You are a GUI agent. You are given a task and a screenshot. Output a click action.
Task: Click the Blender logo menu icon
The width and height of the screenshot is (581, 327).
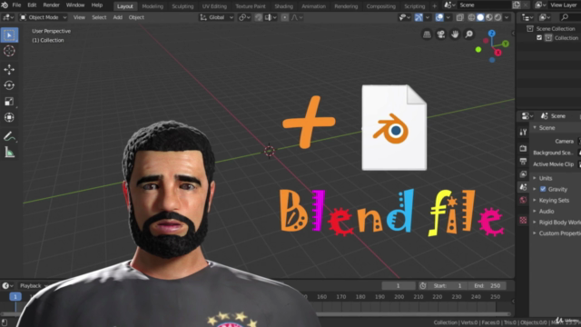[x=5, y=5]
